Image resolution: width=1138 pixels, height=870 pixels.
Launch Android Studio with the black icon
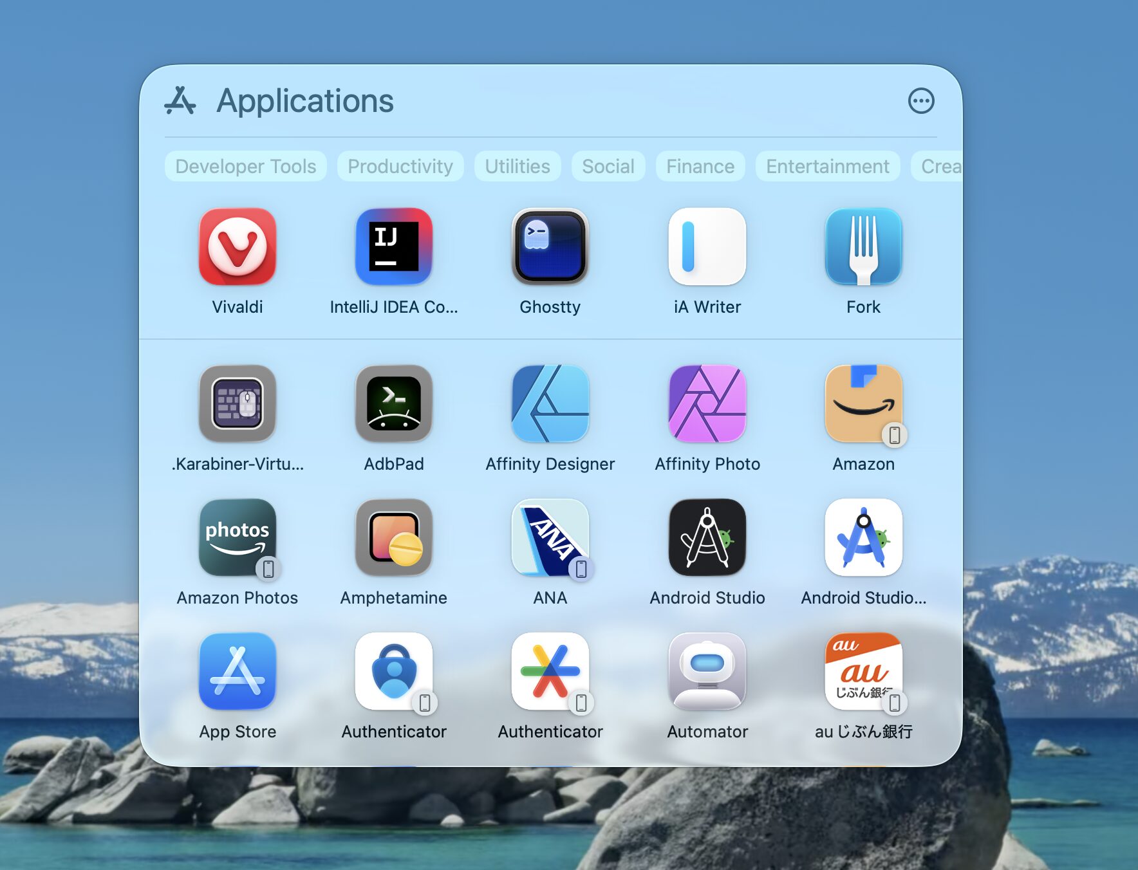coord(707,537)
